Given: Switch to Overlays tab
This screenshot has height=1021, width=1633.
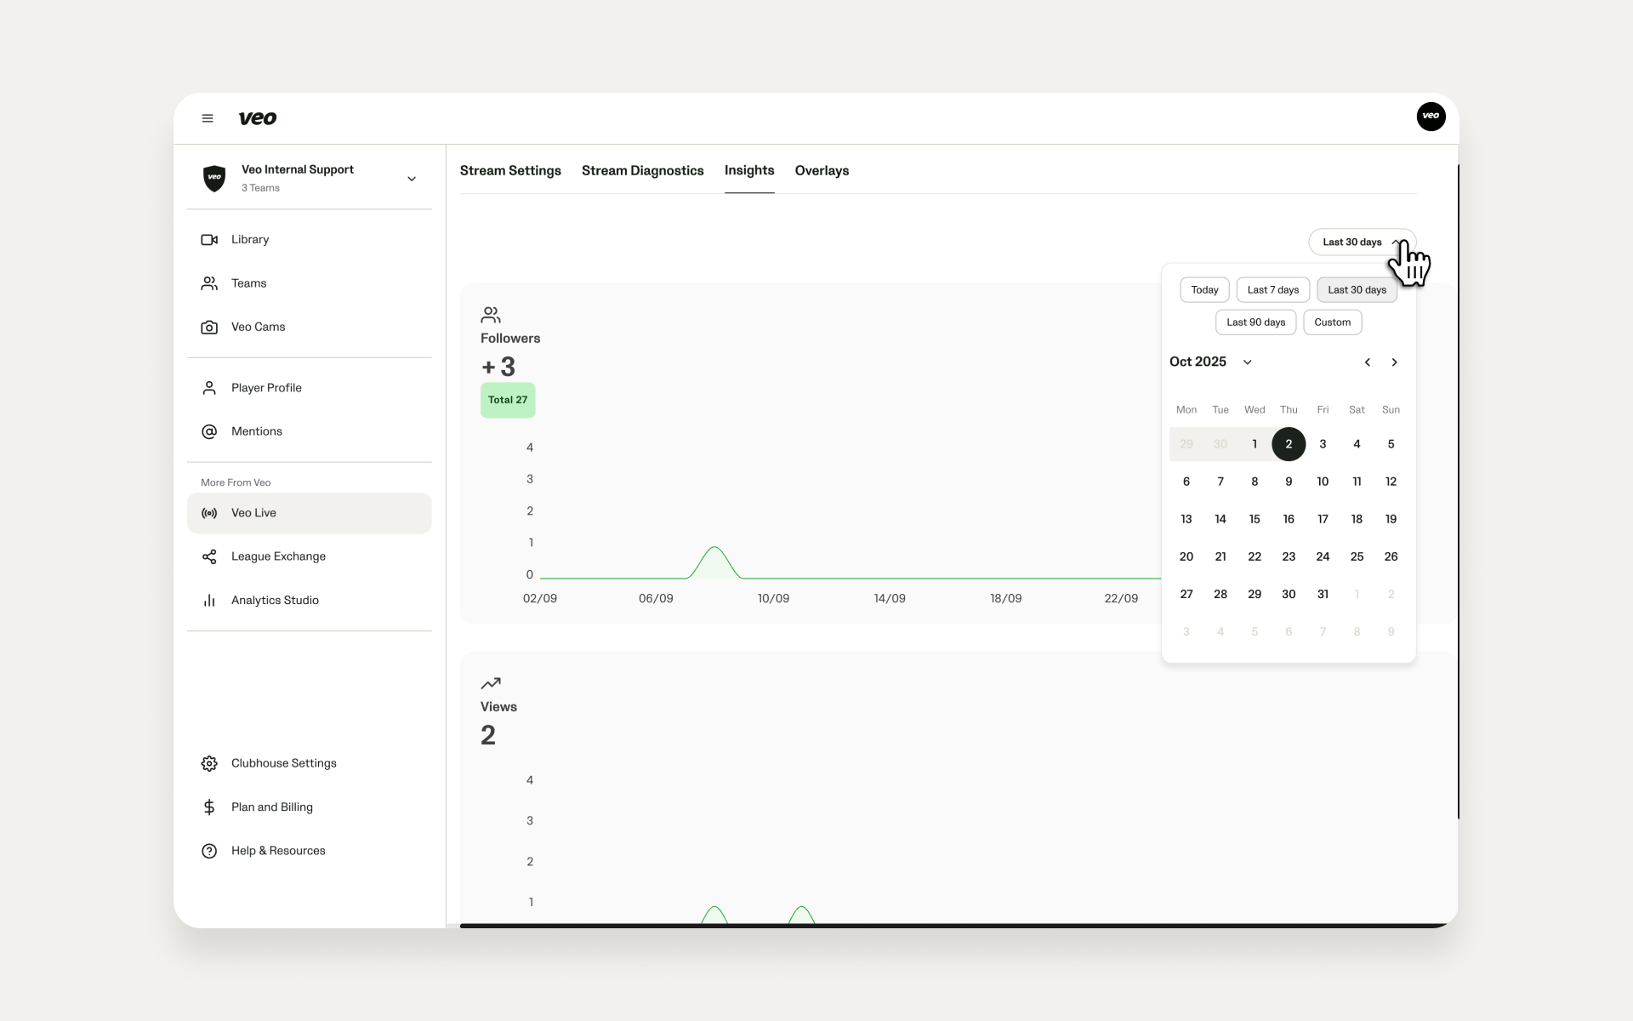Looking at the screenshot, I should click(822, 170).
